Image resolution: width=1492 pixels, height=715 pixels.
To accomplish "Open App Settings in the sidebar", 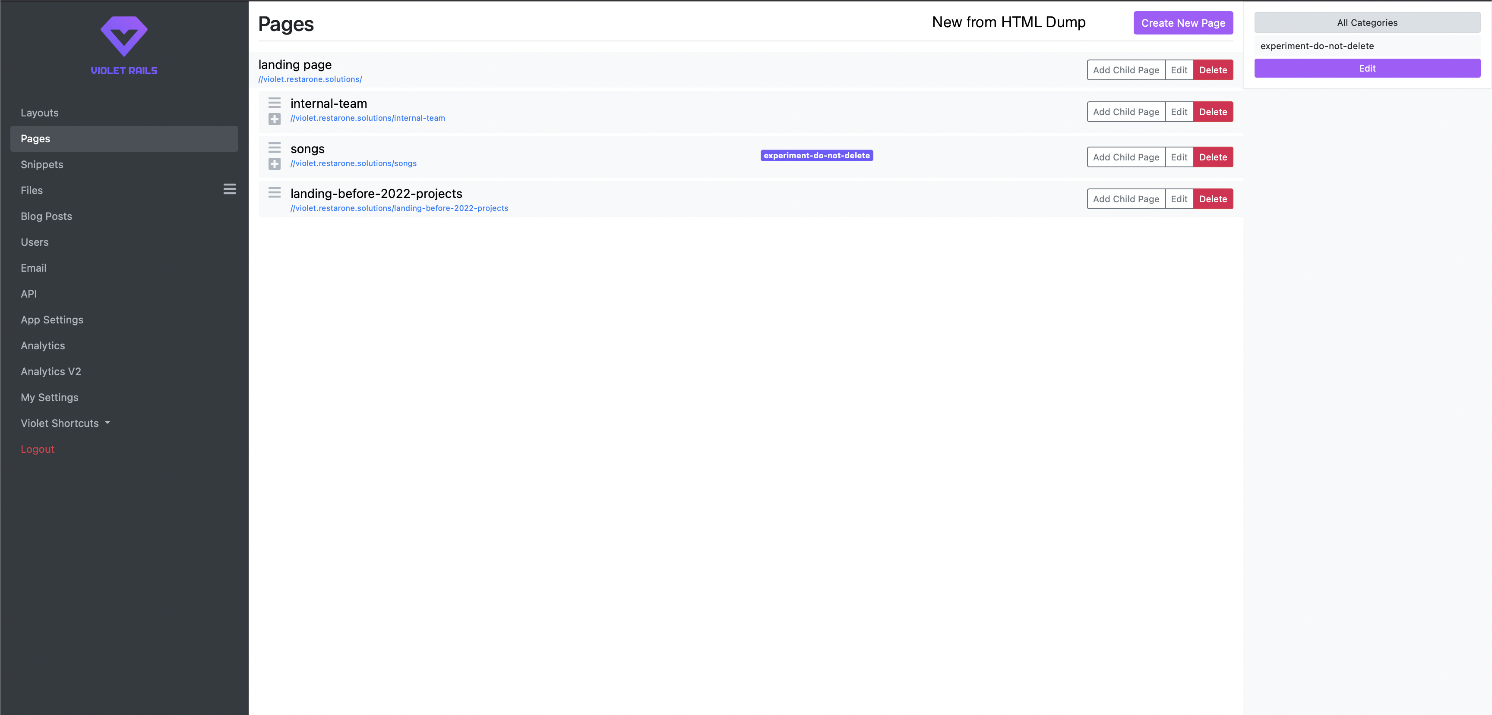I will tap(51, 319).
